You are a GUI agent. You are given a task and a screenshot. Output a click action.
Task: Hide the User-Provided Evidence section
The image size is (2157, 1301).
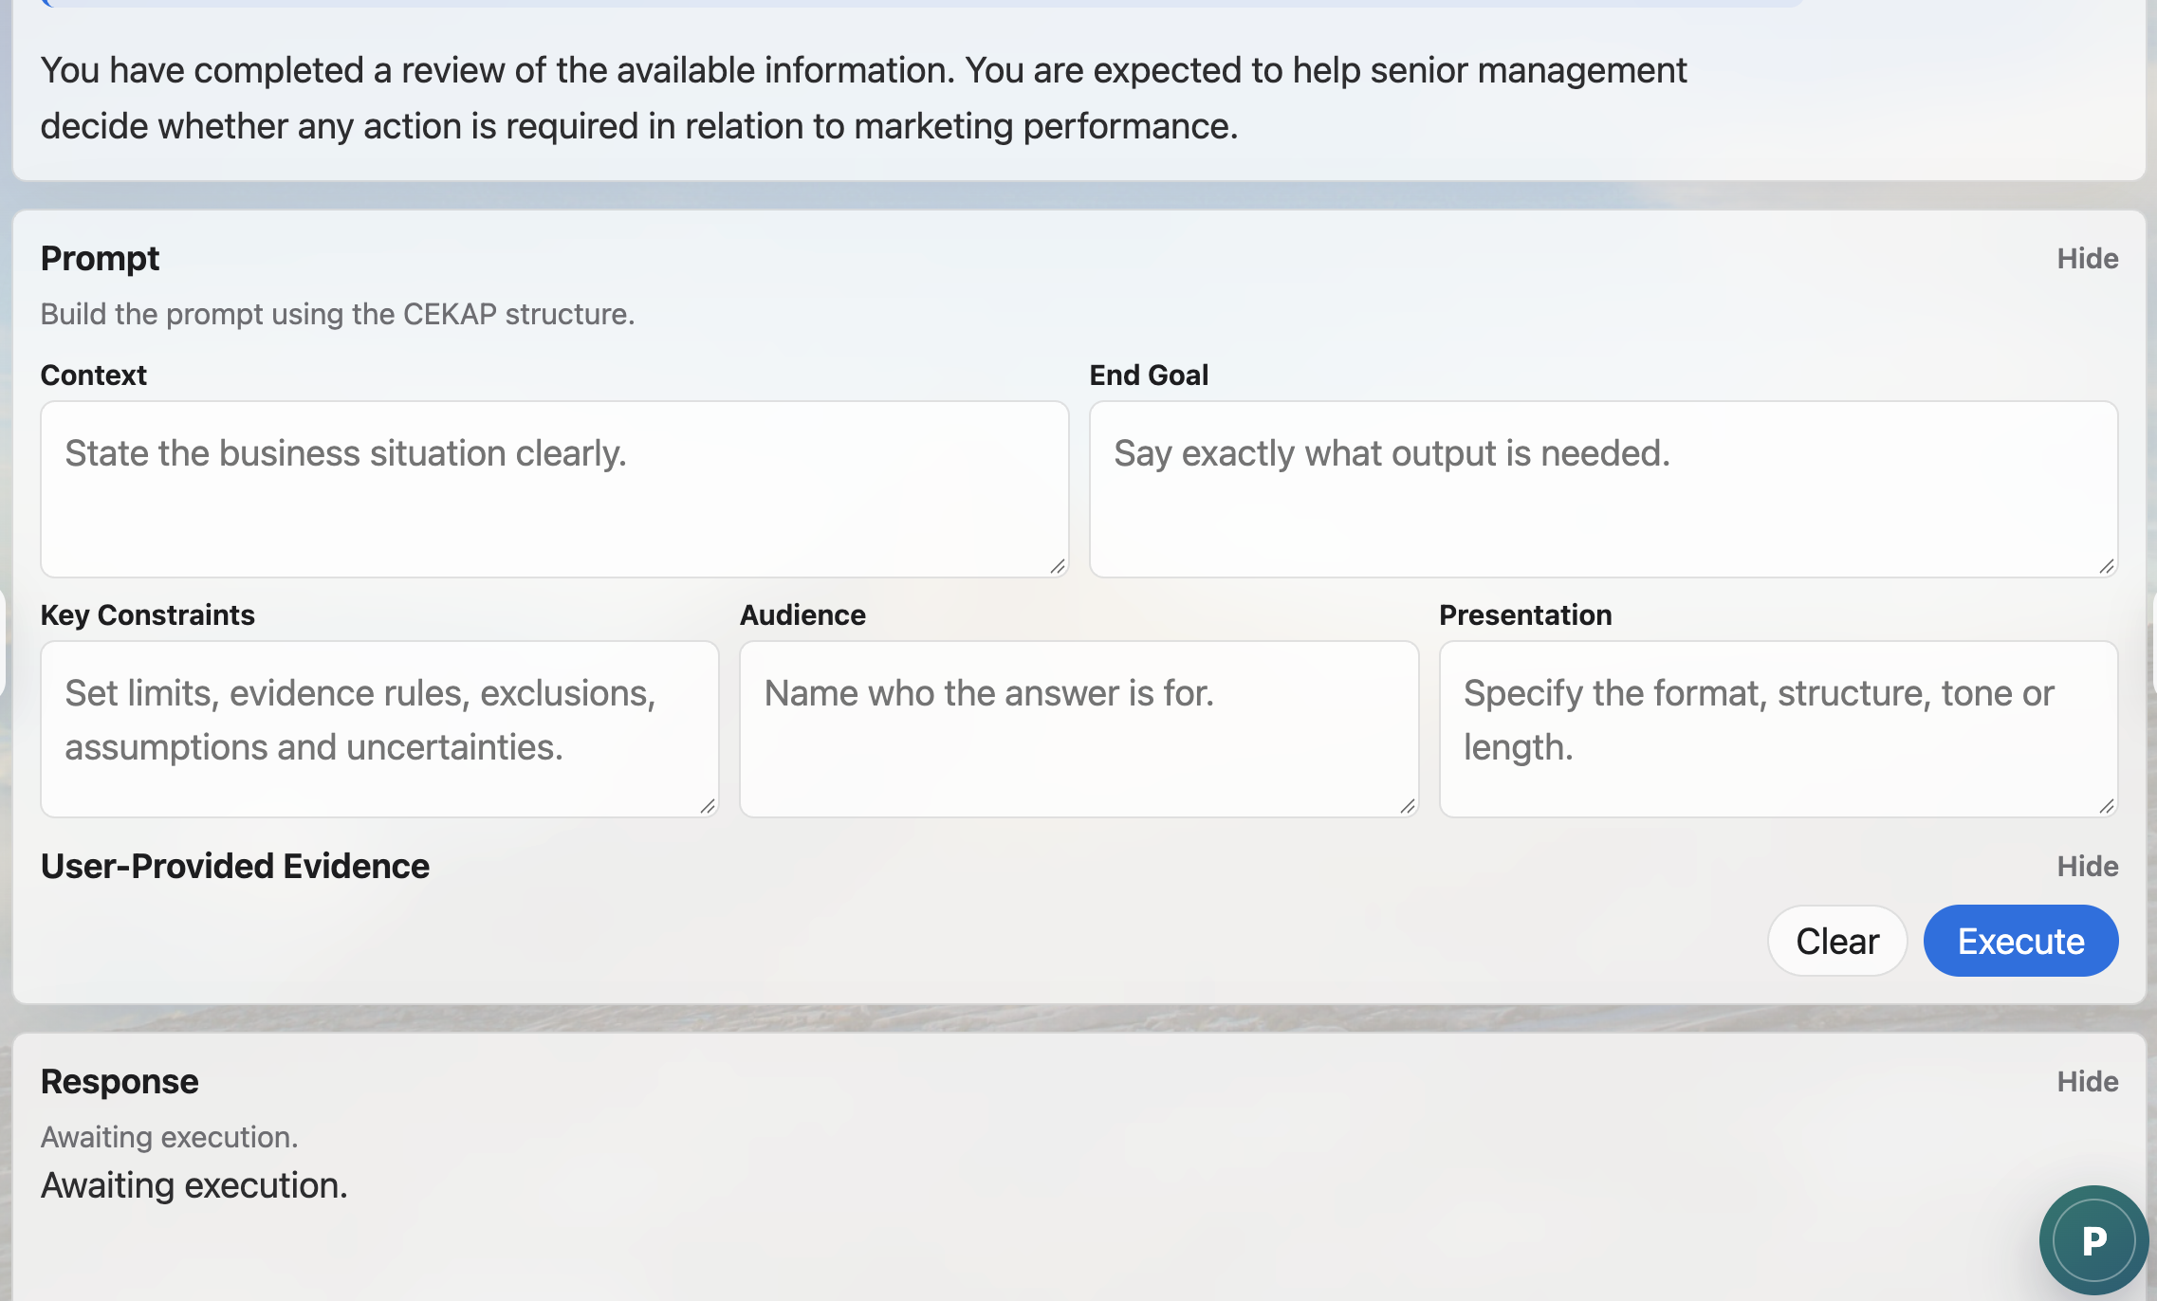(2087, 867)
